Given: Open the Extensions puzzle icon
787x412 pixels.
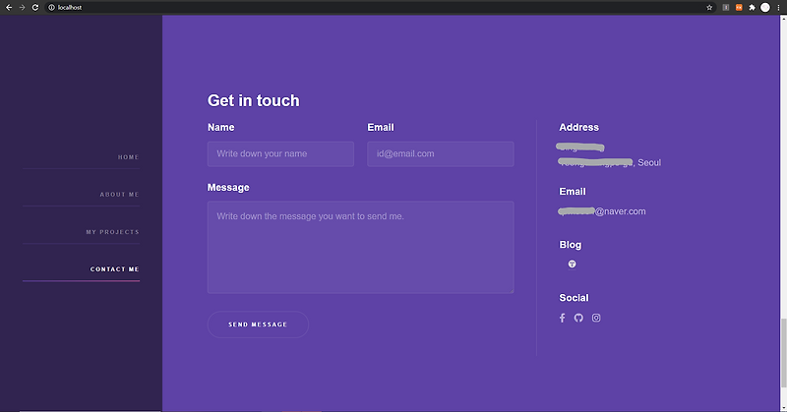Looking at the screenshot, I should [x=752, y=7].
